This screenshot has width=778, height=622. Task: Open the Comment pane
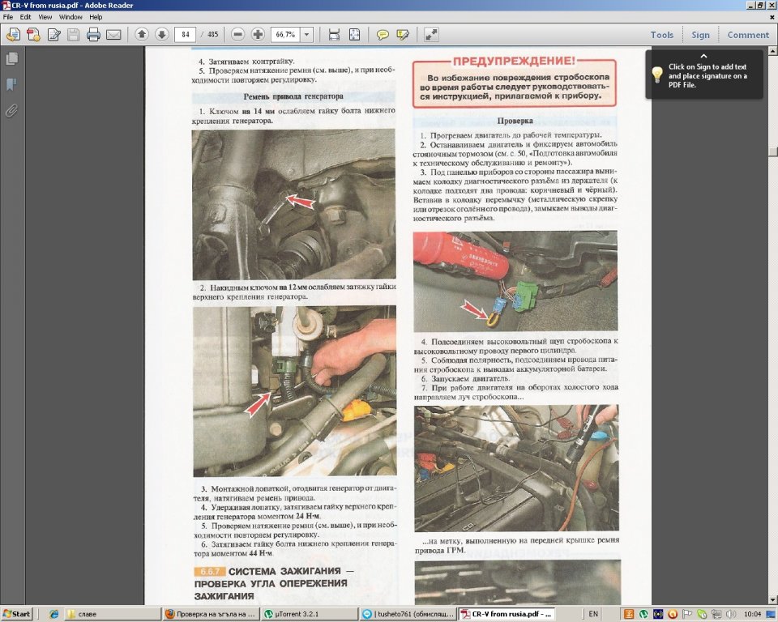pos(747,35)
